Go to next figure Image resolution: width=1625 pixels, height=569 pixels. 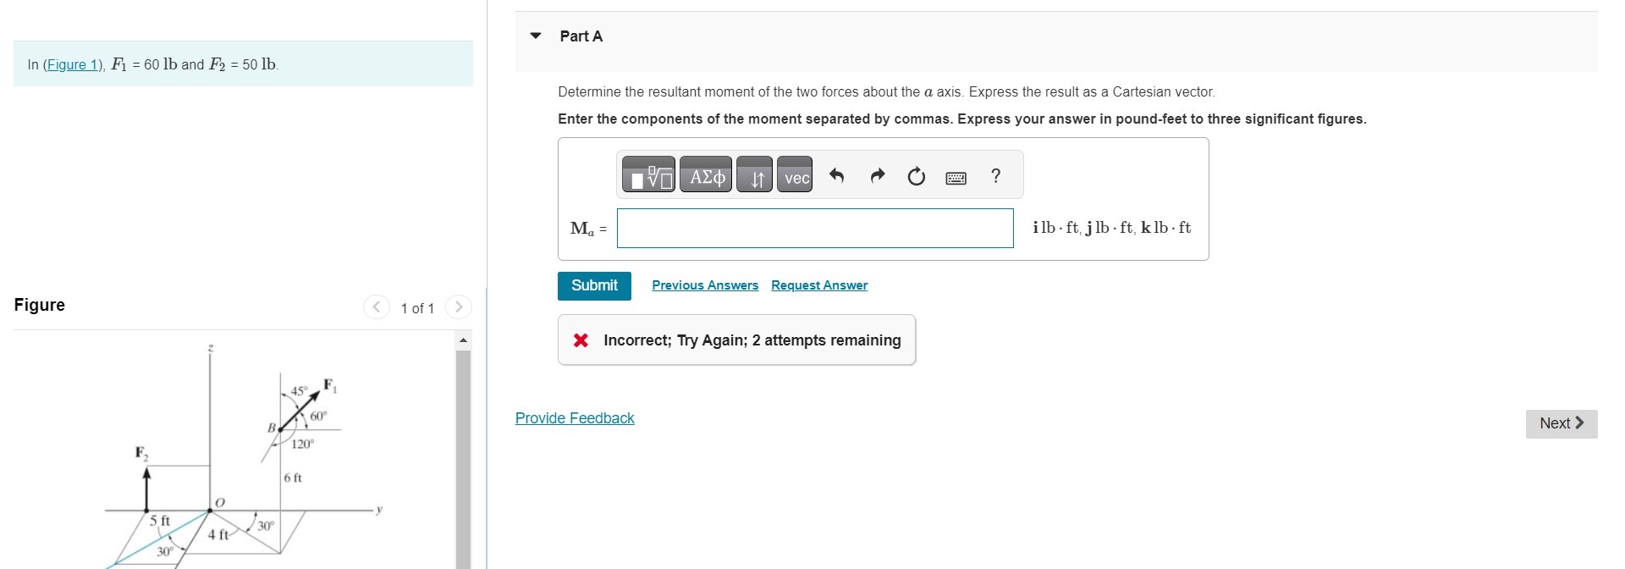(458, 307)
